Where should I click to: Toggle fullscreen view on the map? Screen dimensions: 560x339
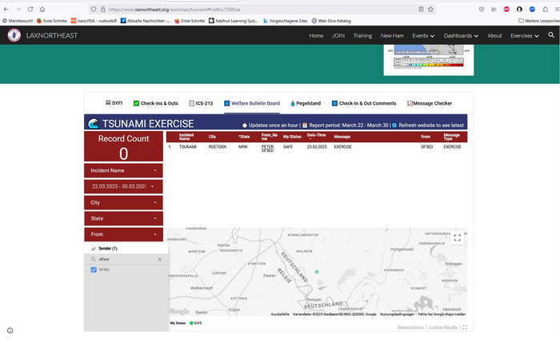point(458,237)
